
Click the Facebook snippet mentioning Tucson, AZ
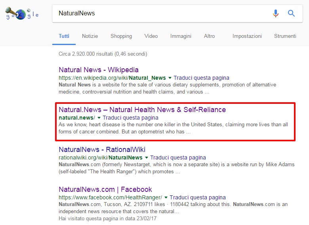[173, 208]
